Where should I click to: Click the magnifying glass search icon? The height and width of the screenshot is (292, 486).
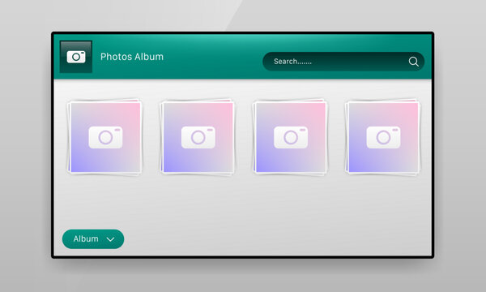[413, 62]
